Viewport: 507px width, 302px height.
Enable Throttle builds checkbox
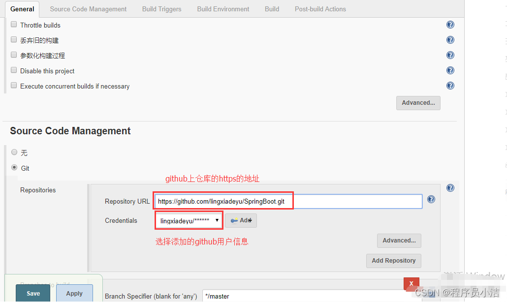click(x=14, y=24)
